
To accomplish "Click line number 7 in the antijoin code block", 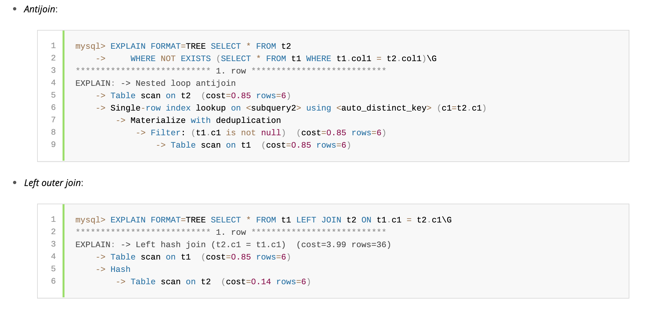I will click(53, 120).
